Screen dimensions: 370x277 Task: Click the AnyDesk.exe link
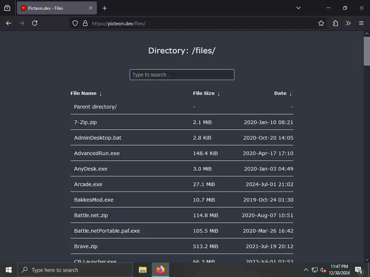click(x=91, y=169)
